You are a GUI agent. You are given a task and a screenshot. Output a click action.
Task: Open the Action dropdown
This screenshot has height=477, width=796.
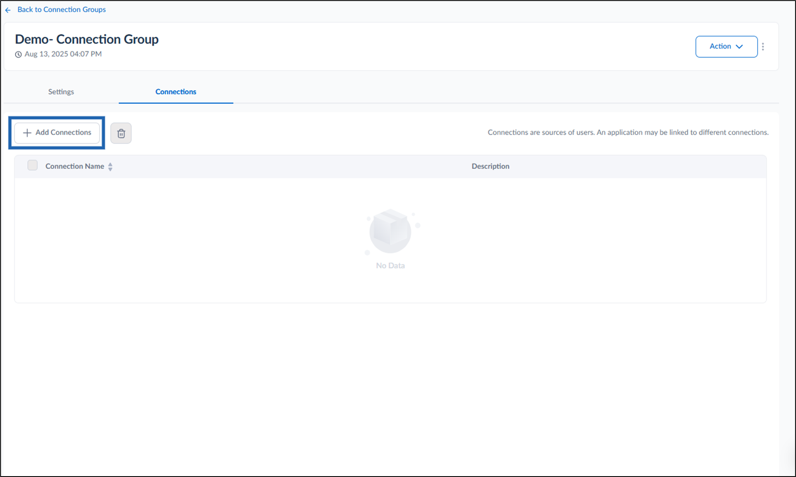pyautogui.click(x=726, y=46)
